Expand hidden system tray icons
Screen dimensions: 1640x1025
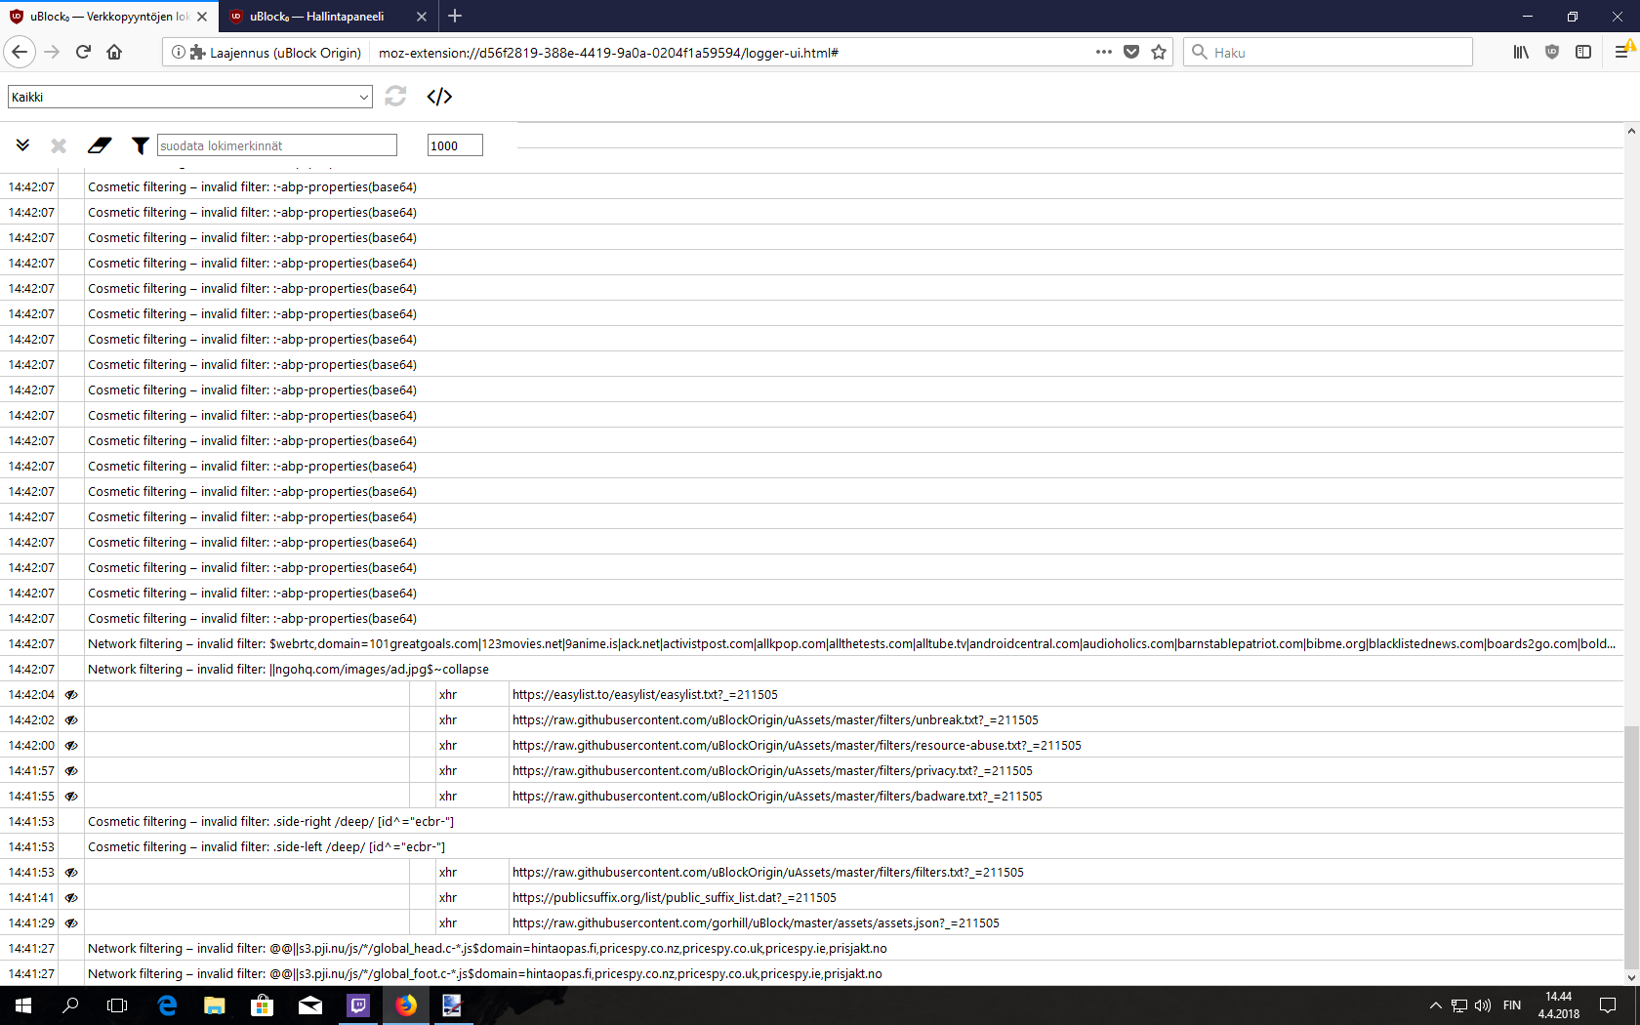point(1435,1005)
